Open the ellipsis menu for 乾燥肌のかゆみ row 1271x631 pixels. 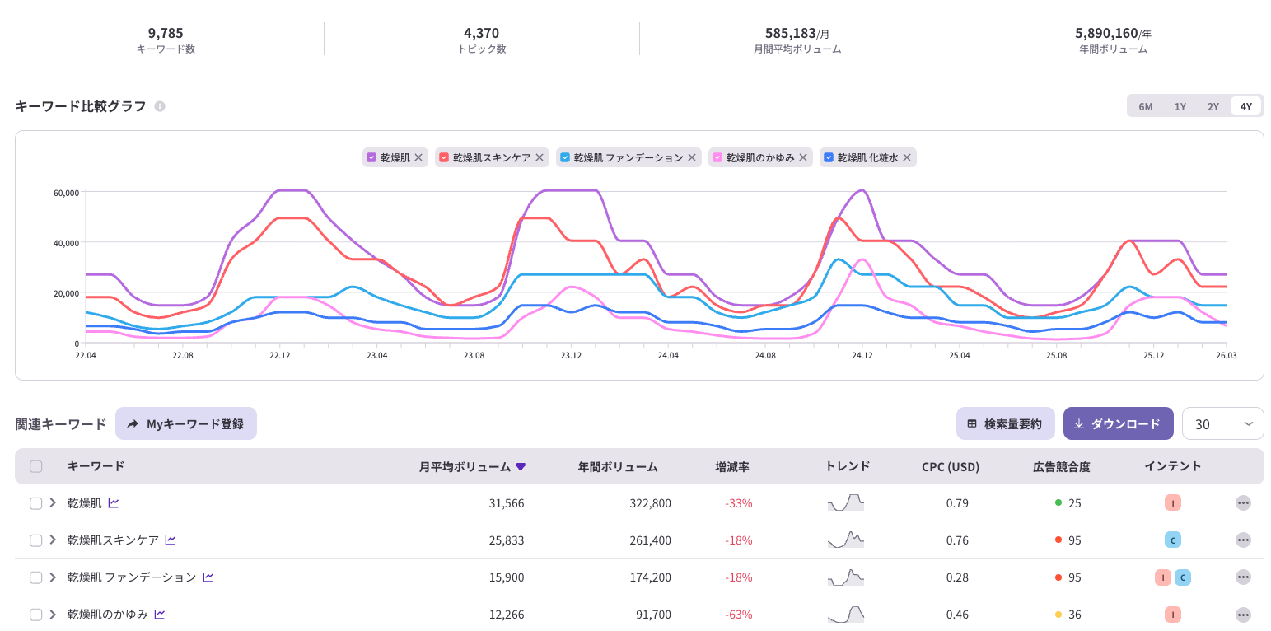tap(1242, 614)
